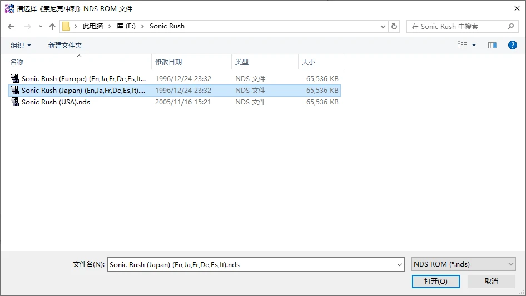This screenshot has height=296, width=526.
Task: Click the 2005/11/16 15:21 date cell
Action: point(183,102)
